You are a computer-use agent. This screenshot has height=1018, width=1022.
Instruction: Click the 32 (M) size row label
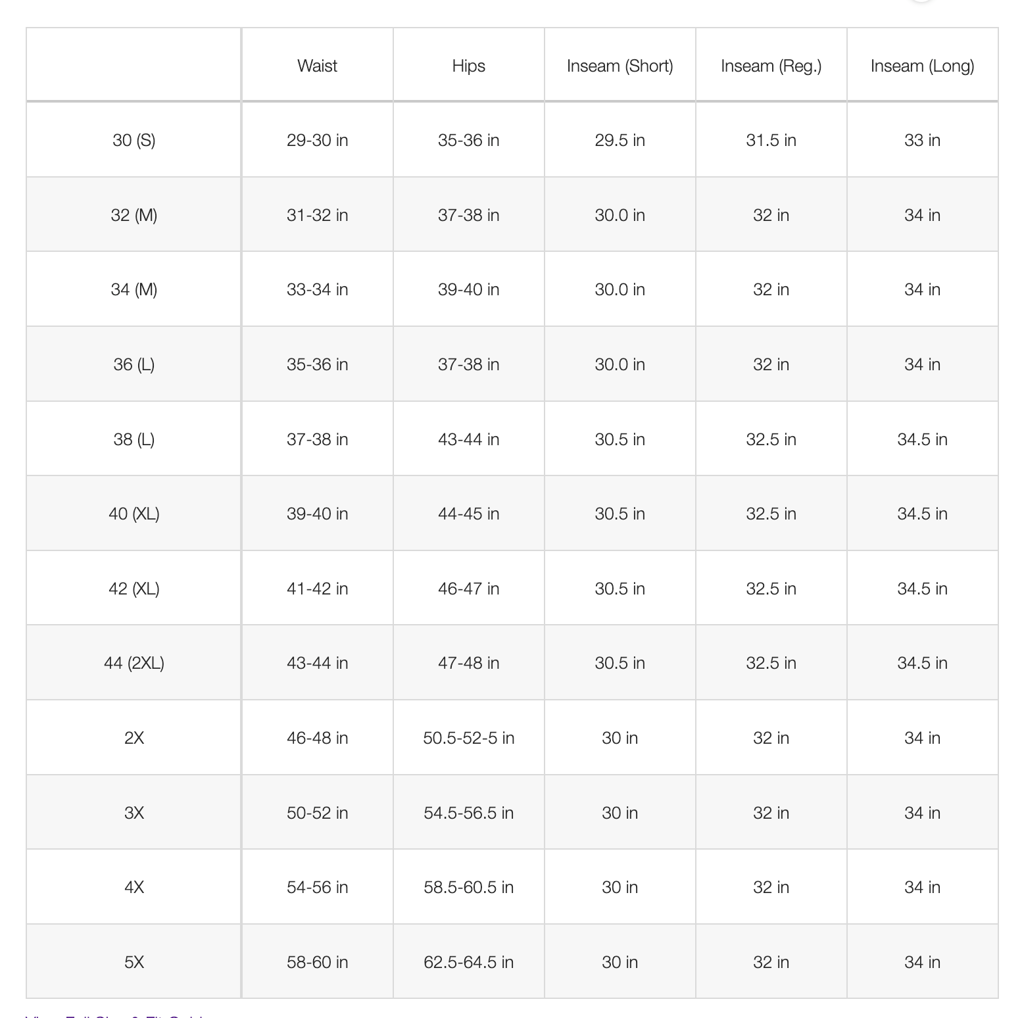click(x=134, y=215)
